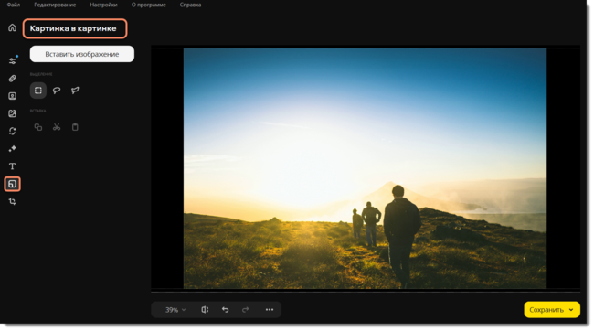Select the Retouching bandage tool
The width and height of the screenshot is (594, 331).
[12, 79]
